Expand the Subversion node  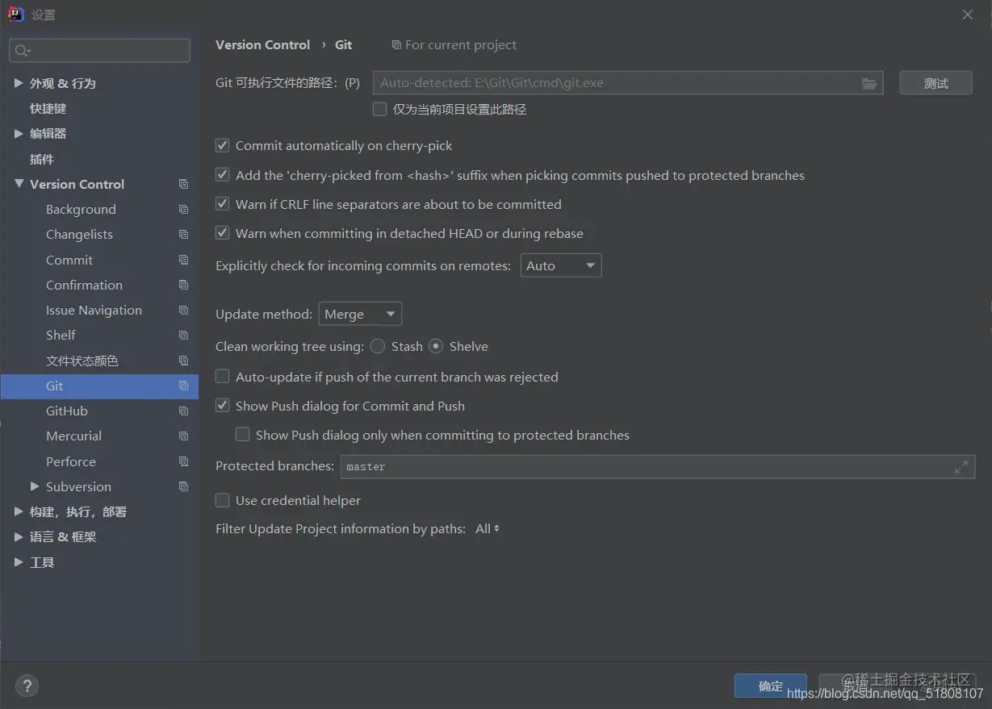click(35, 486)
